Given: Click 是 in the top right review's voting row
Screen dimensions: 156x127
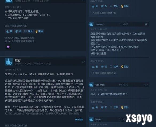Looking at the screenshot, I should [x=95, y=6].
